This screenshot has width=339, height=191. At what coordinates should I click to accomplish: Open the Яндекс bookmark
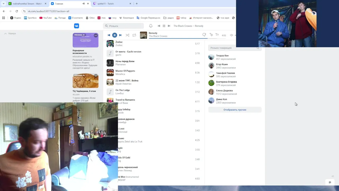click(16, 18)
